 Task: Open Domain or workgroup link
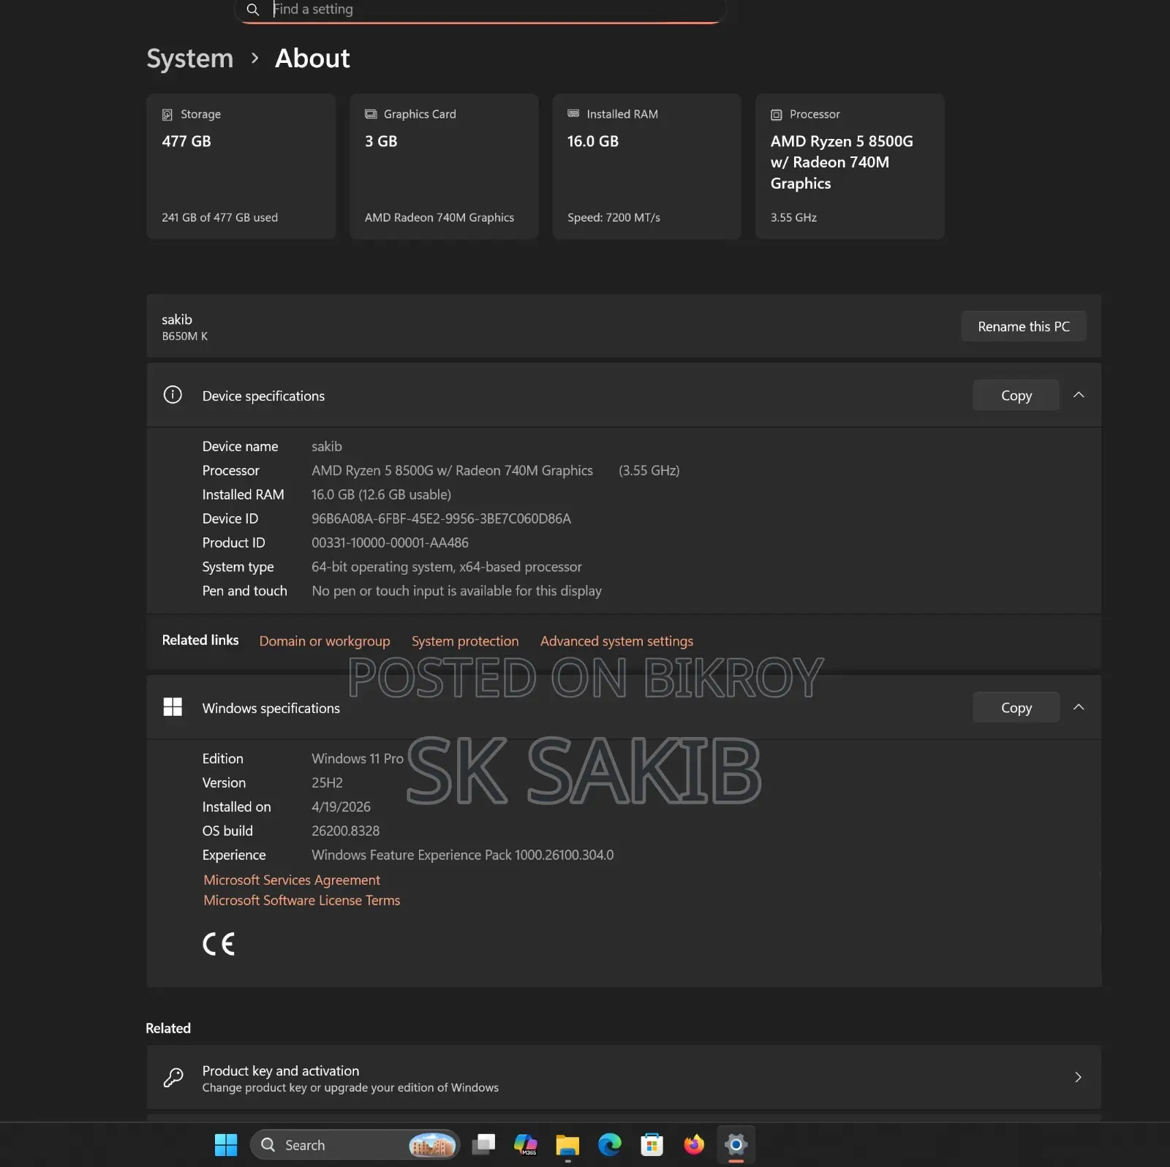pos(325,641)
